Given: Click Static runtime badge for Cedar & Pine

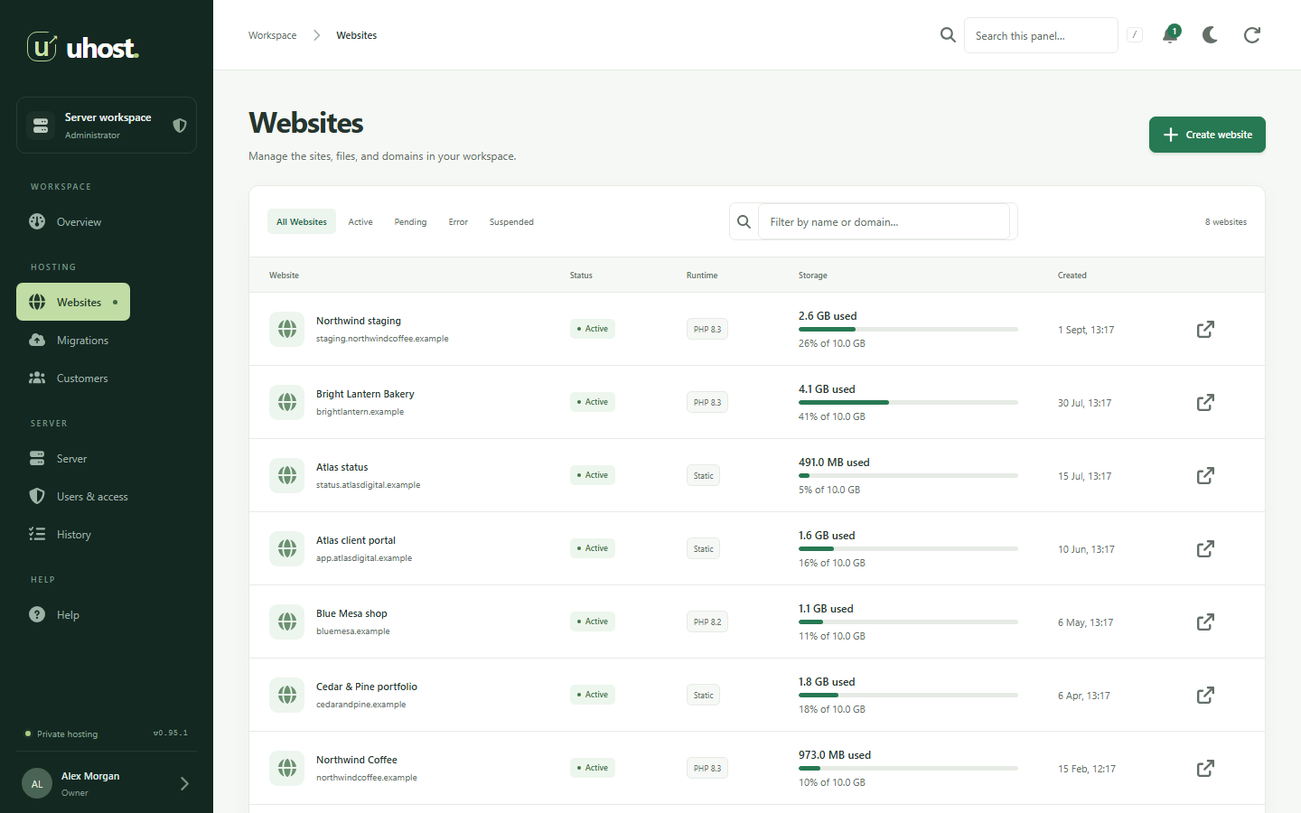Looking at the screenshot, I should pos(703,695).
